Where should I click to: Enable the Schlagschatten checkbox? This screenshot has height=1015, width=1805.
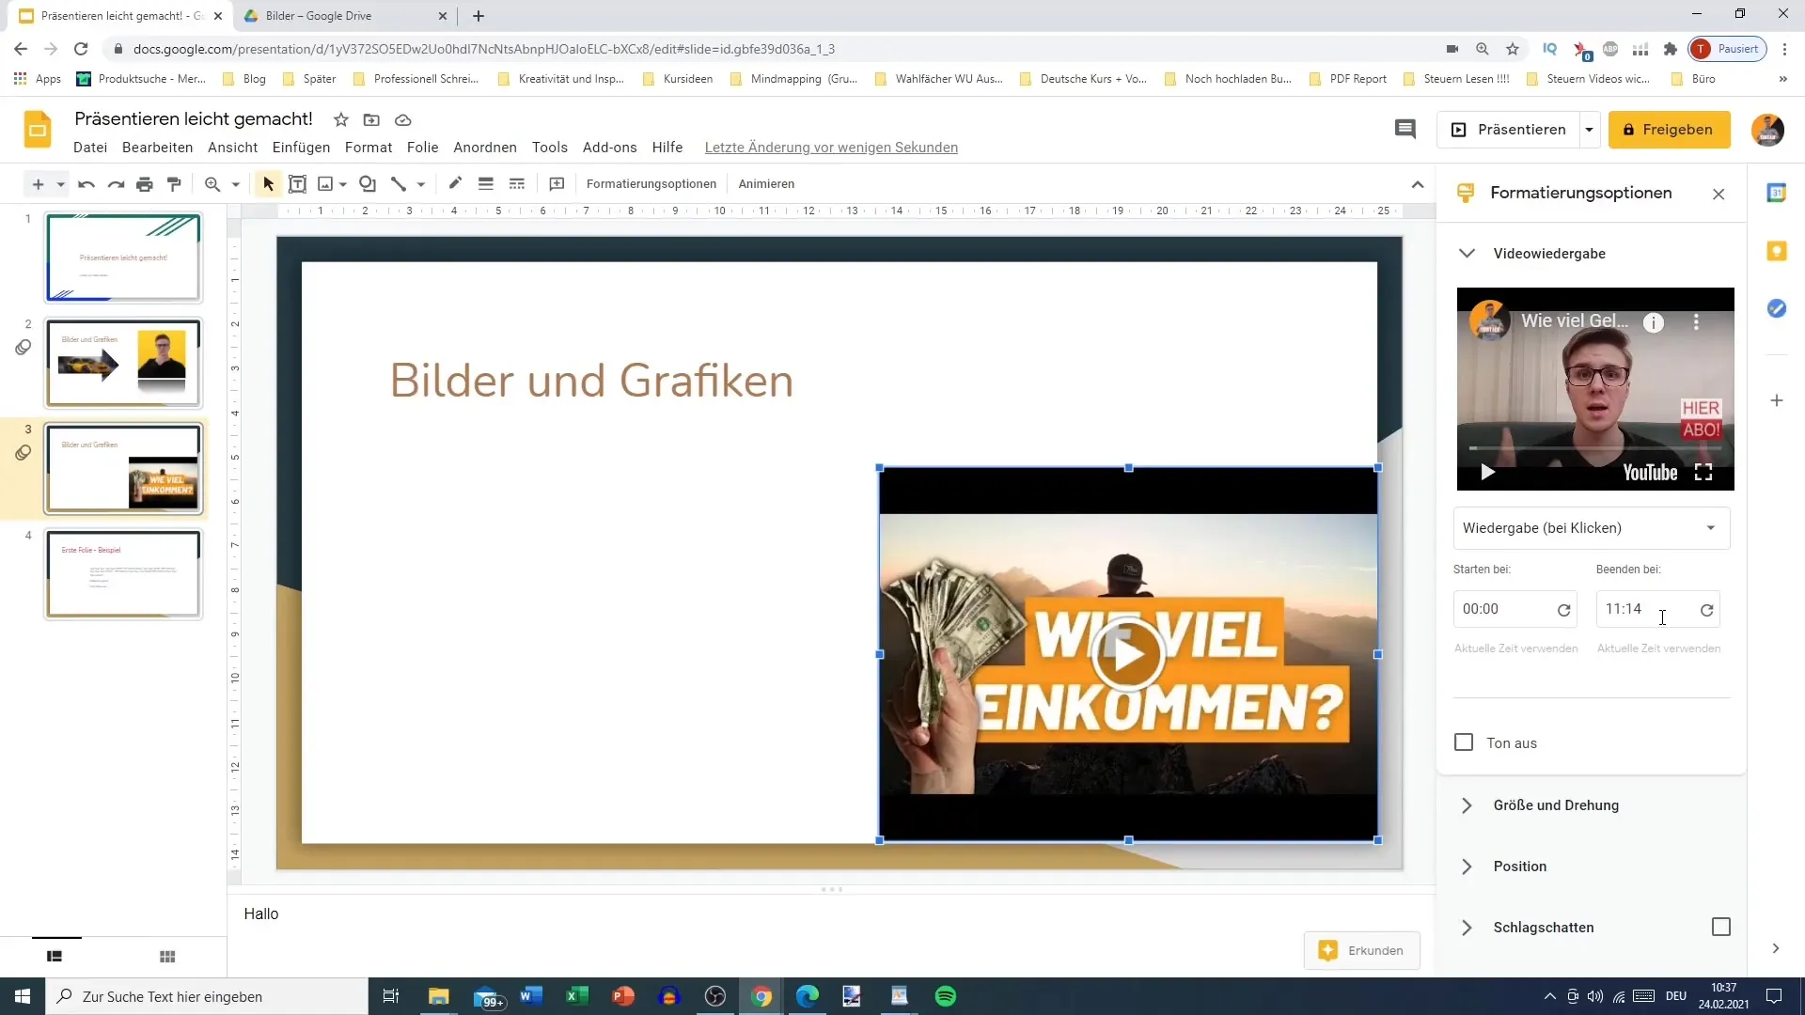point(1721,927)
